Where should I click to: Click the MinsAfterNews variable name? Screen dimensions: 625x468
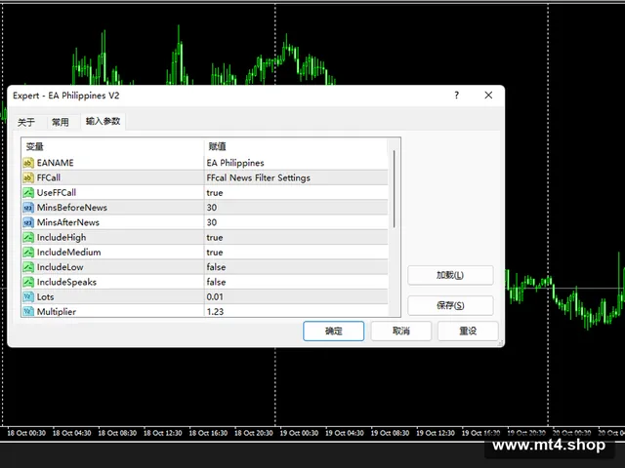[68, 222]
